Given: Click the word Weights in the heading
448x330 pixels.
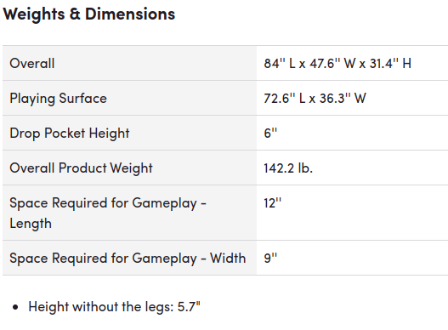Looking at the screenshot, I should (x=34, y=14).
